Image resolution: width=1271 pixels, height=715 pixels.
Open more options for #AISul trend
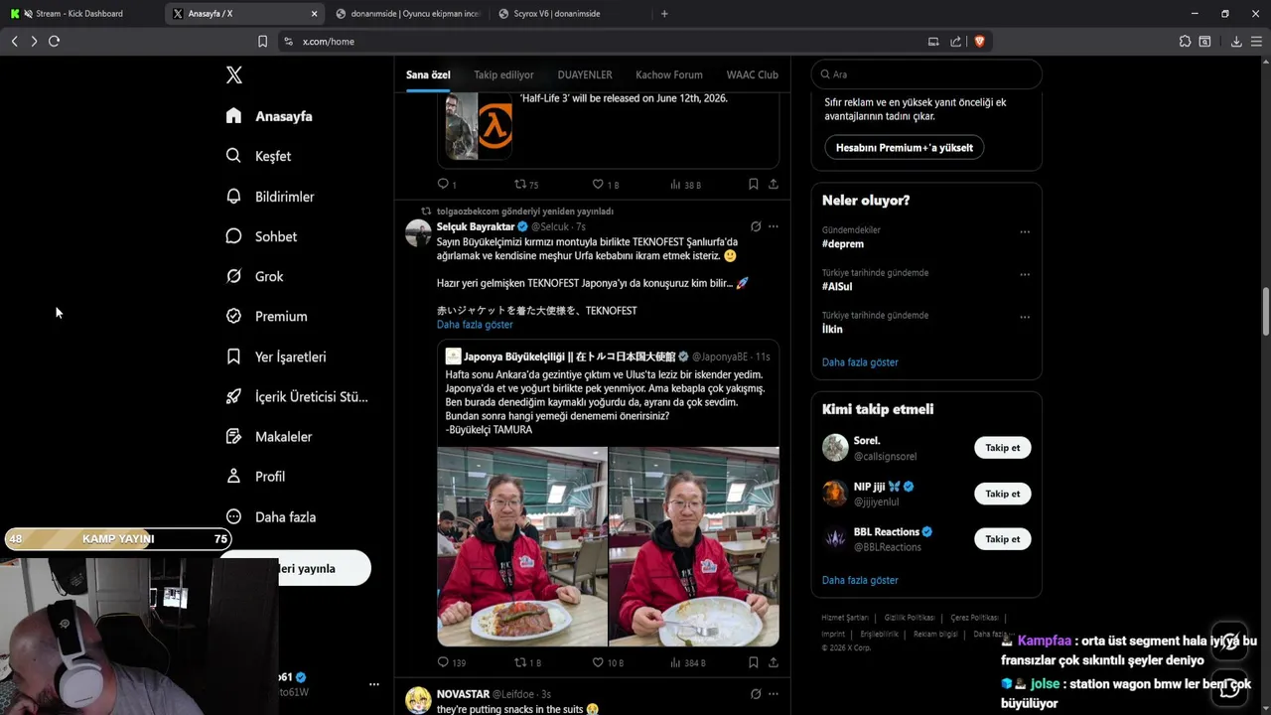[x=1025, y=274]
